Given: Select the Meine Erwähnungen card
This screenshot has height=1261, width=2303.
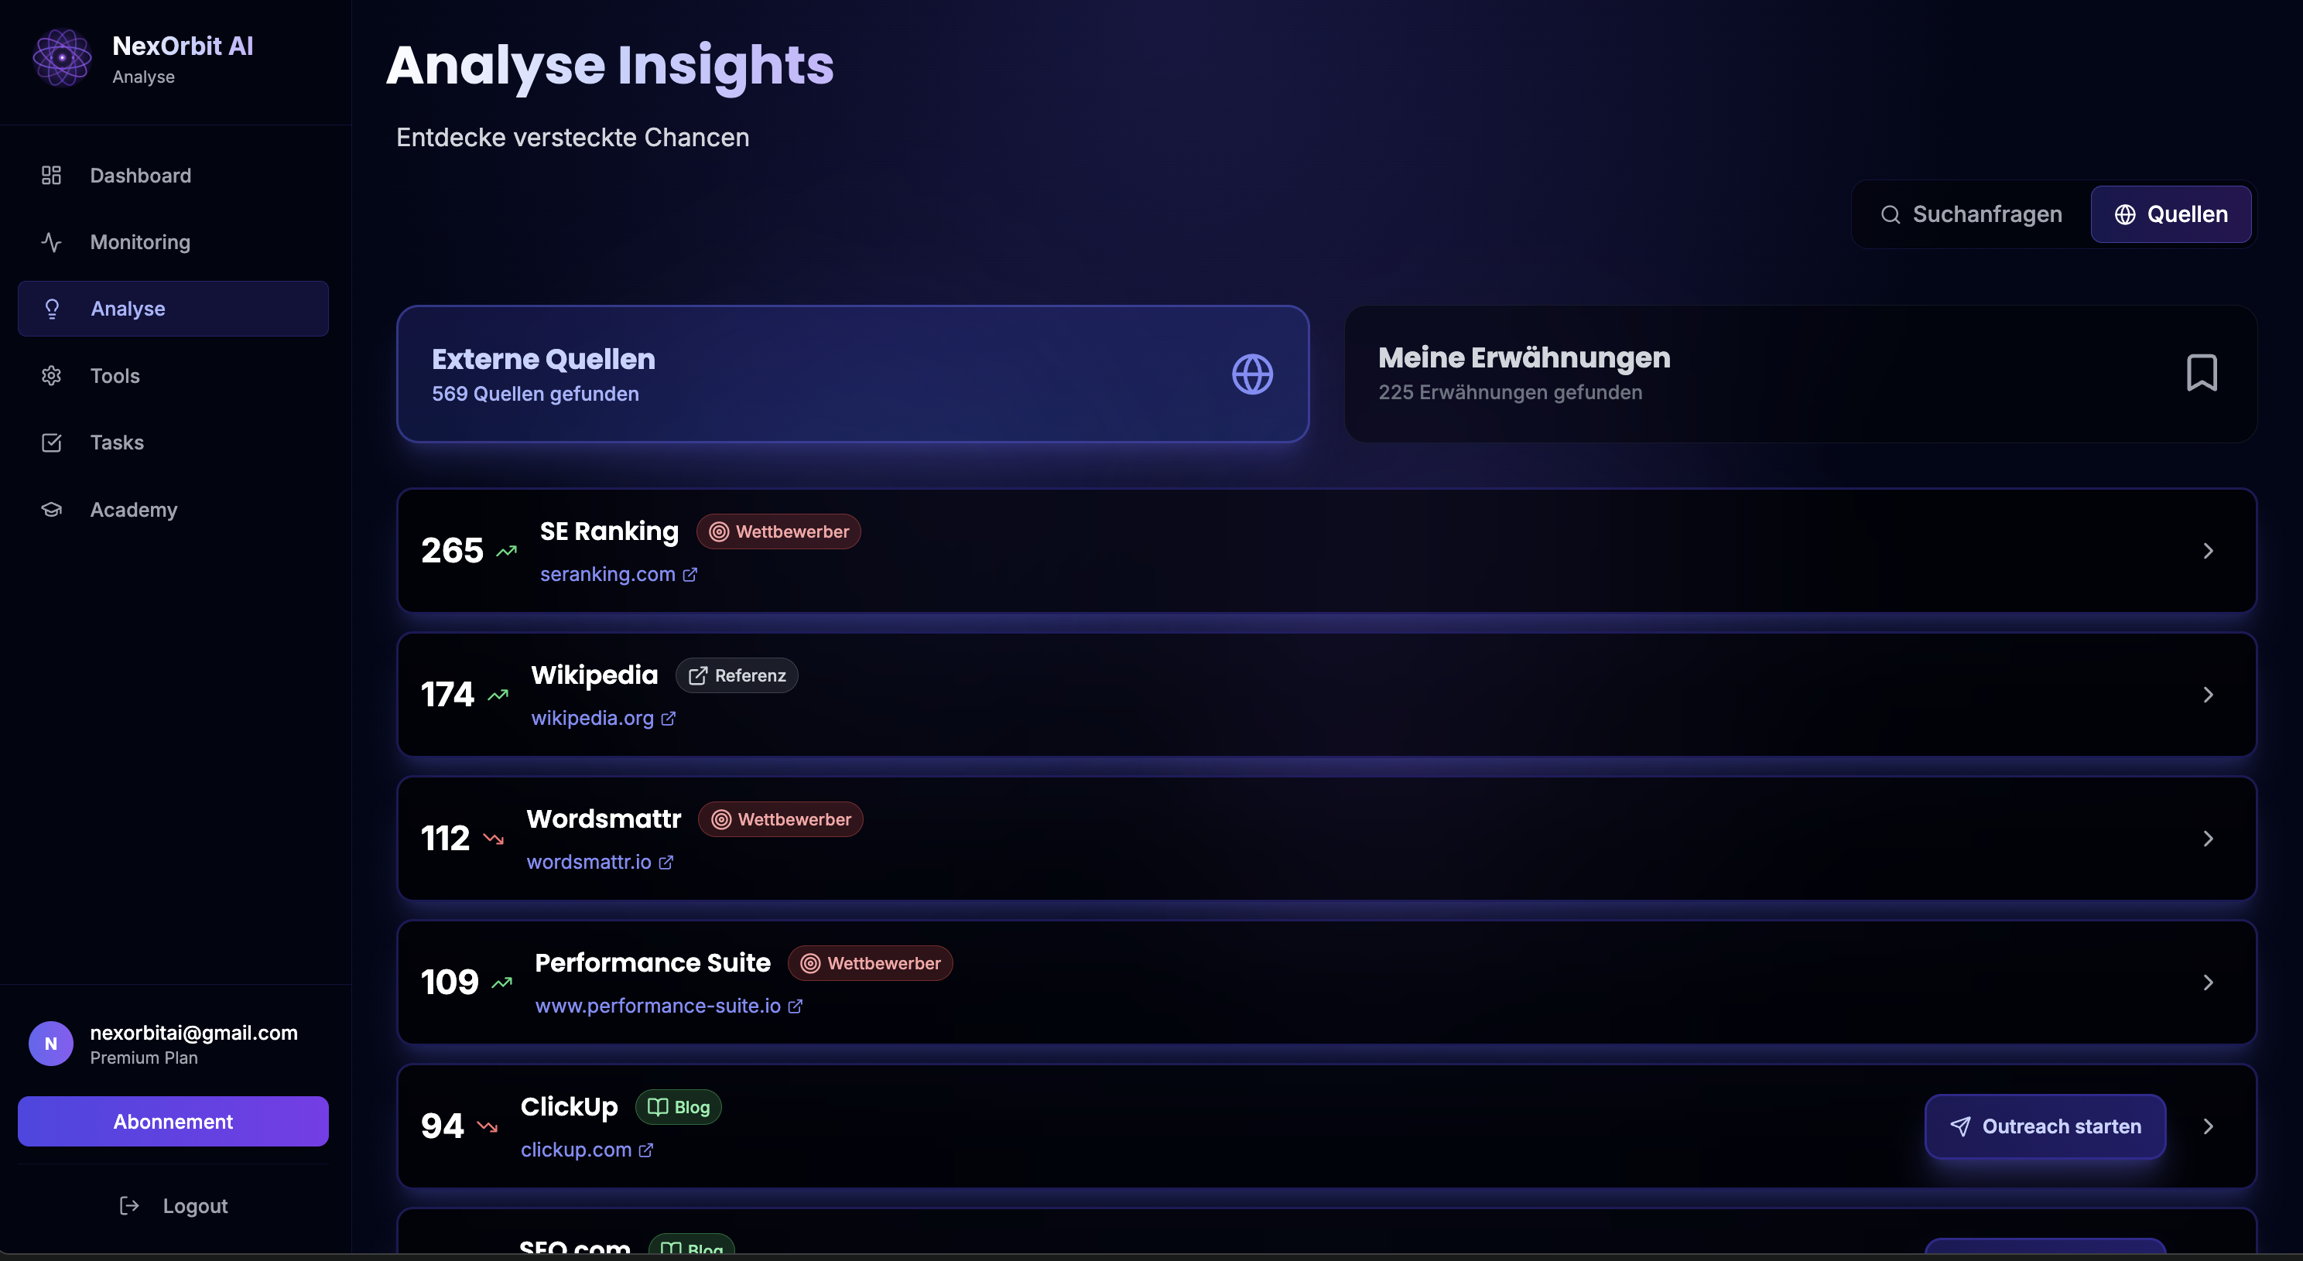Looking at the screenshot, I should pos(1801,374).
